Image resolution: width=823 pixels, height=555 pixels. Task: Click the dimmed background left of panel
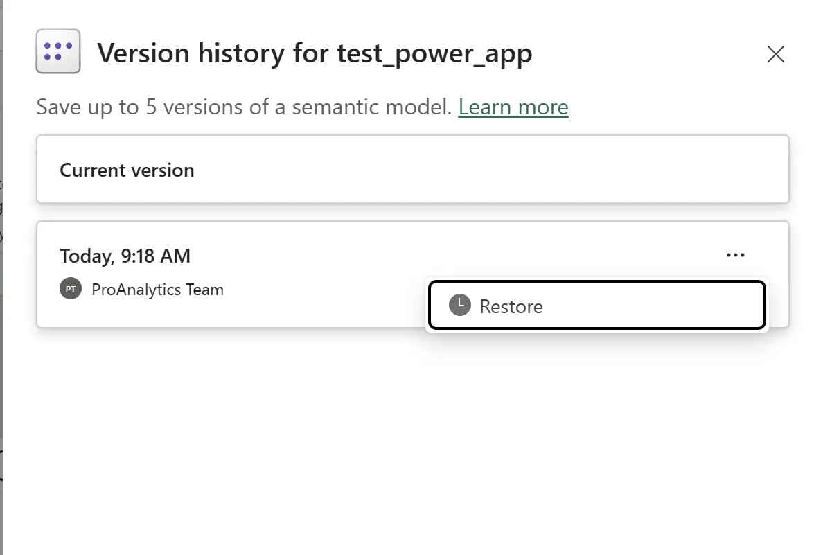[x=1, y=346]
